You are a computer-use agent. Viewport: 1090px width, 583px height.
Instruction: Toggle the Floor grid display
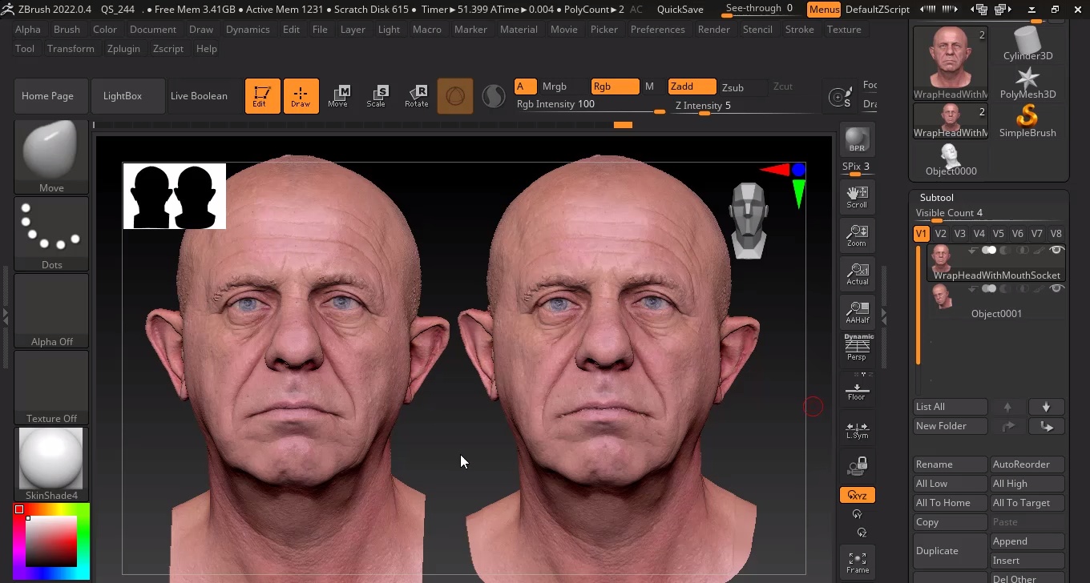point(857,388)
